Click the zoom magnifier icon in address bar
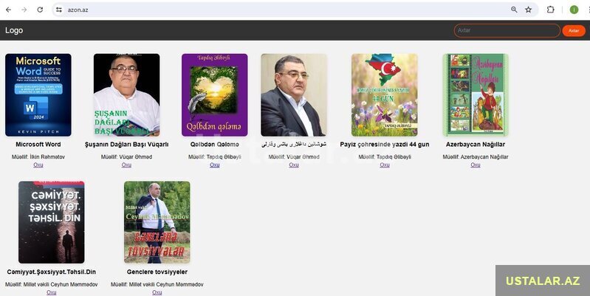 click(514, 10)
